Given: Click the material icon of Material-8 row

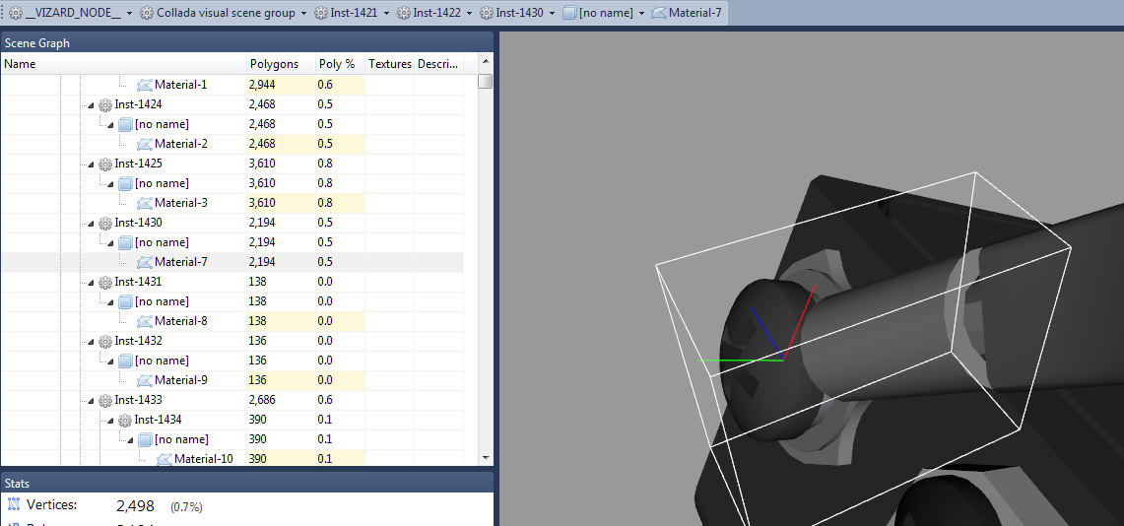Looking at the screenshot, I should pos(145,321).
